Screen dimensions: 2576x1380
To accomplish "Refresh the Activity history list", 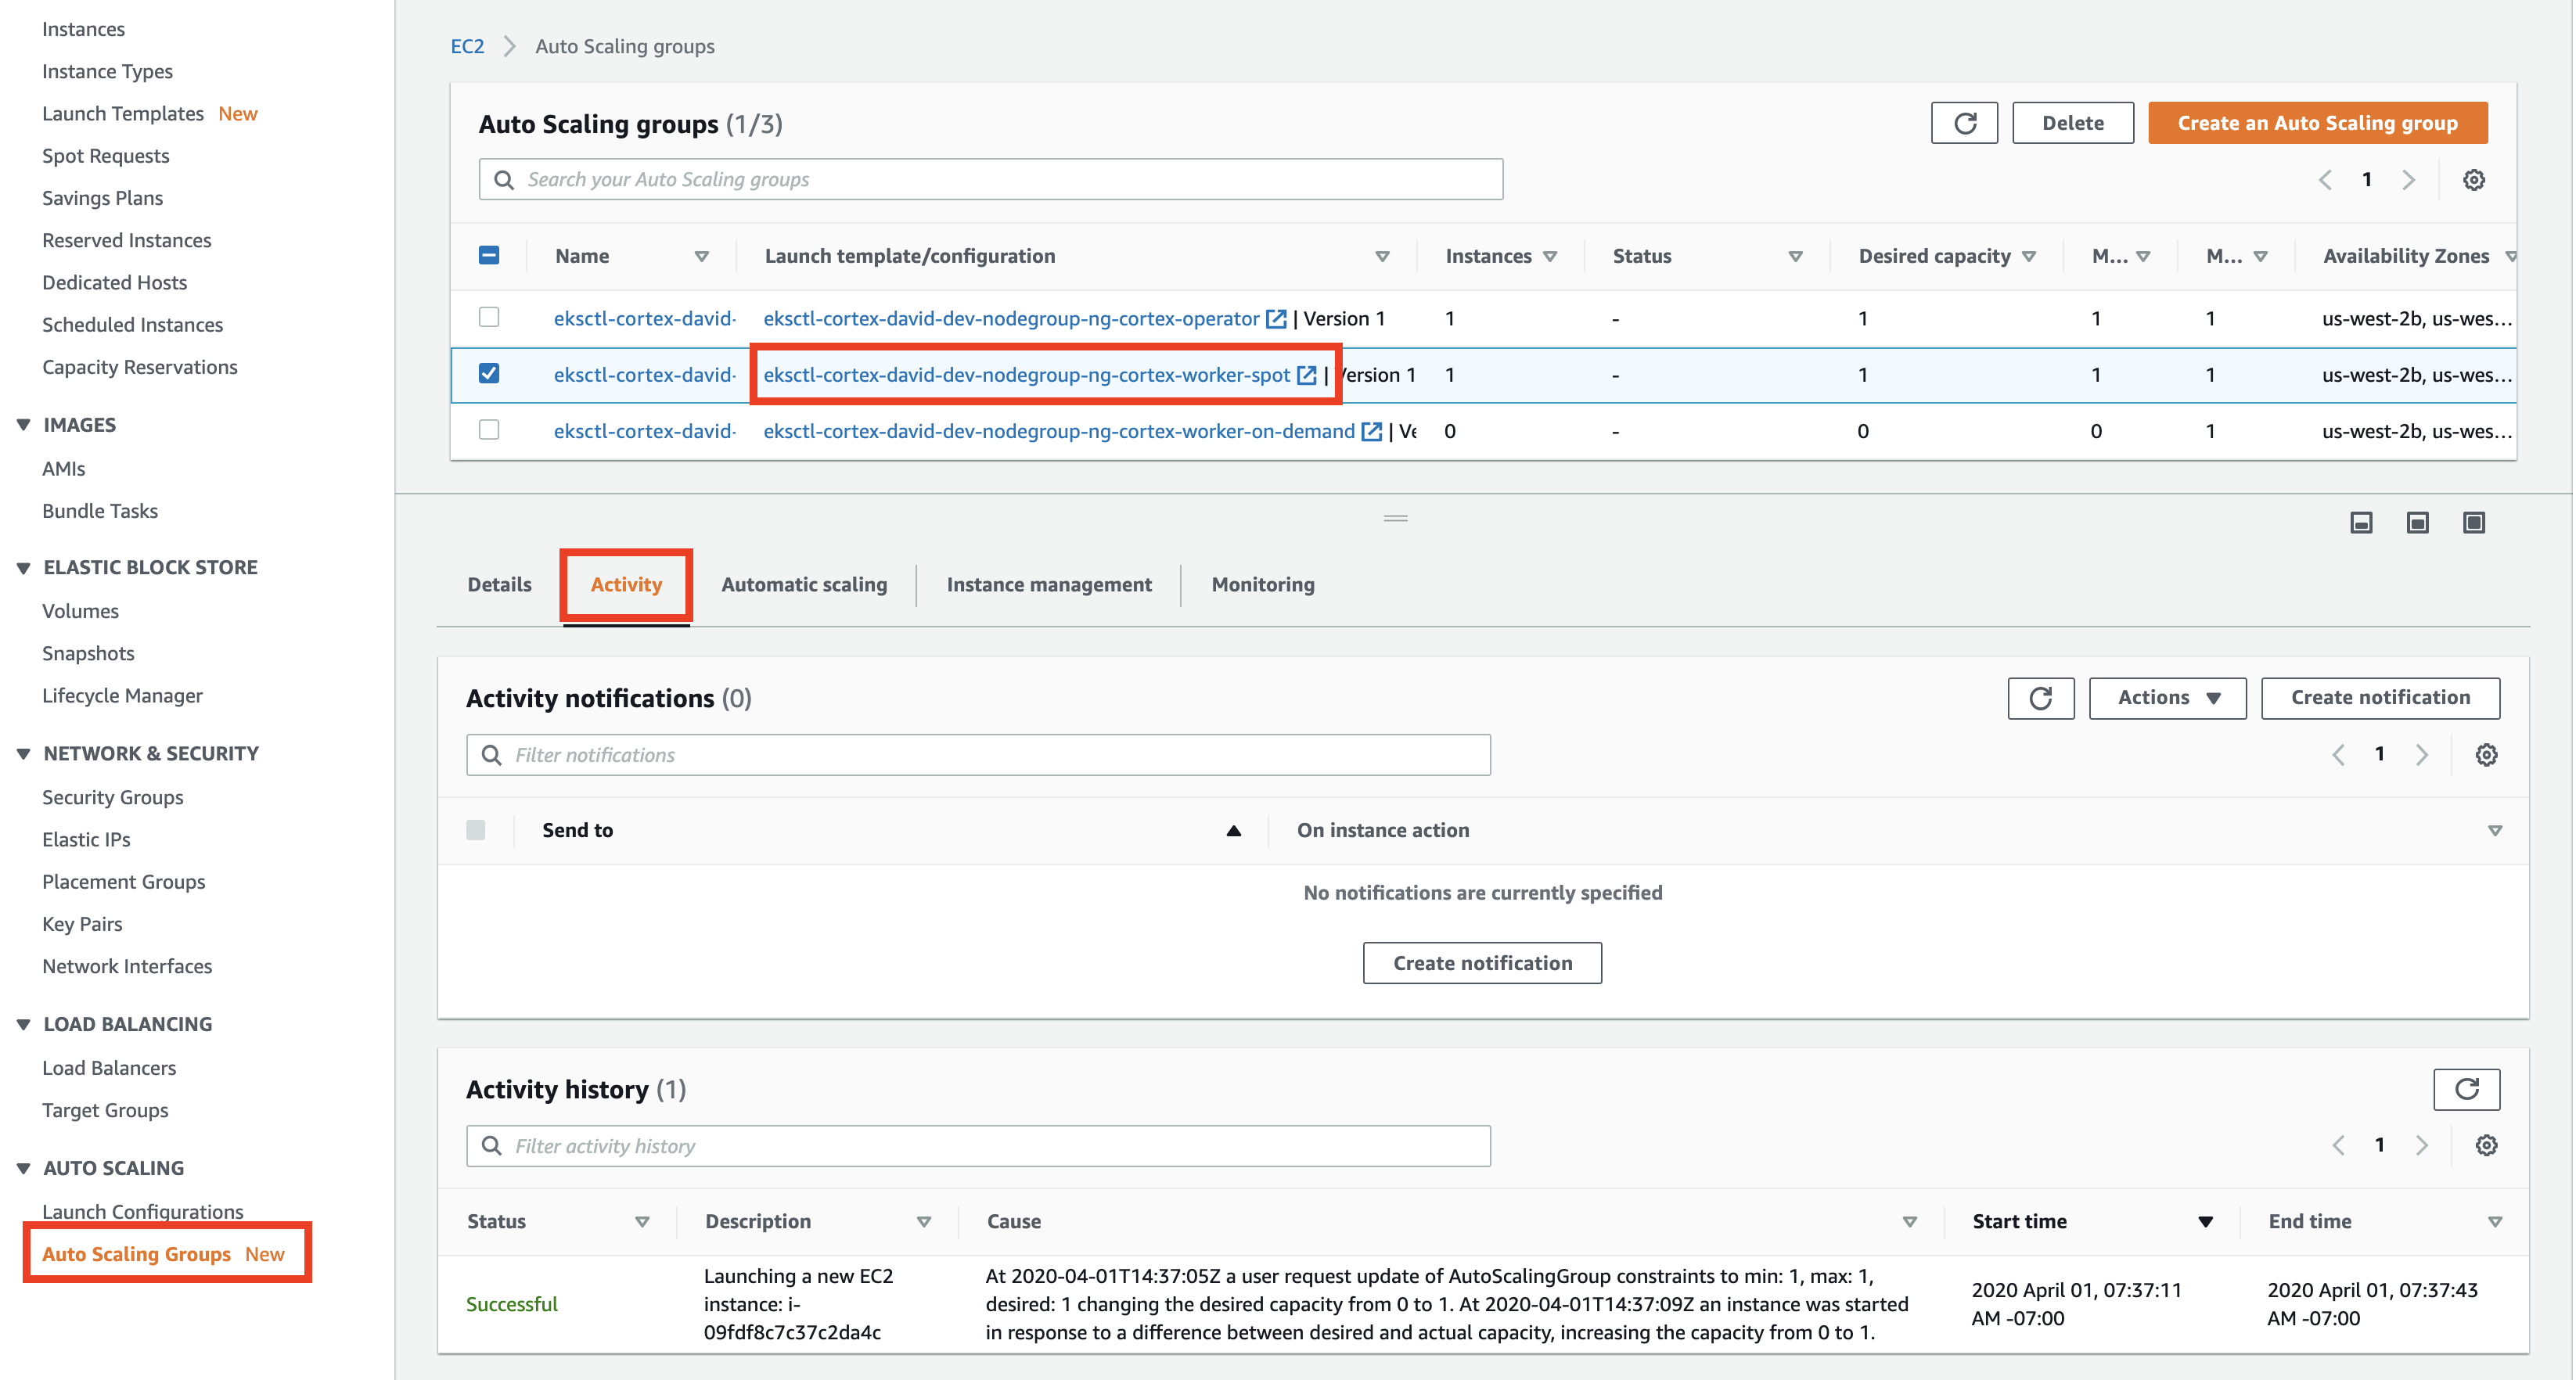I will coord(2466,1089).
